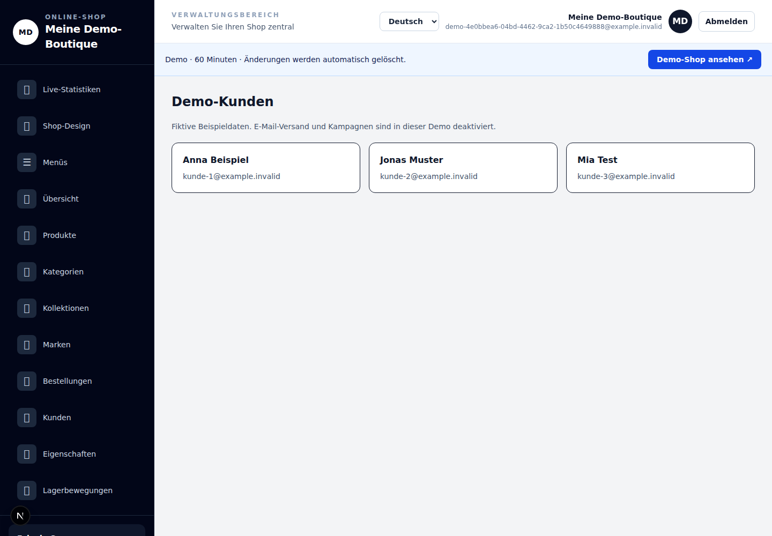Open the Kollektionen label in sidebar
Image resolution: width=772 pixels, height=536 pixels.
click(66, 308)
